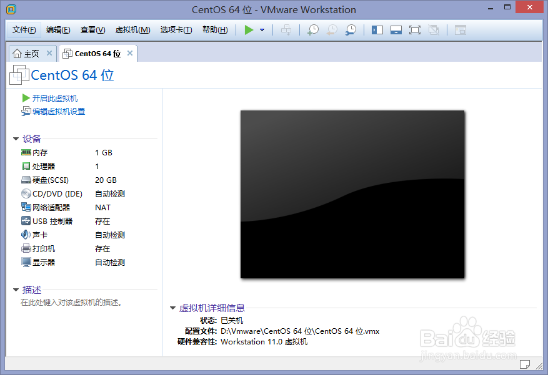548x375 pixels.
Task: Click the Unity mode toolbar icon
Action: click(x=434, y=31)
